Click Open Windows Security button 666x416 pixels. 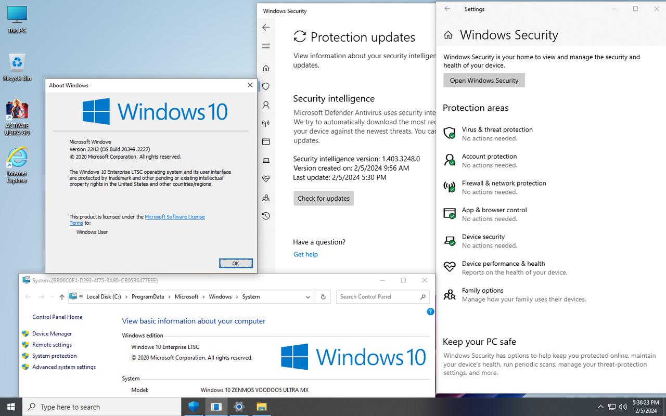(x=484, y=80)
